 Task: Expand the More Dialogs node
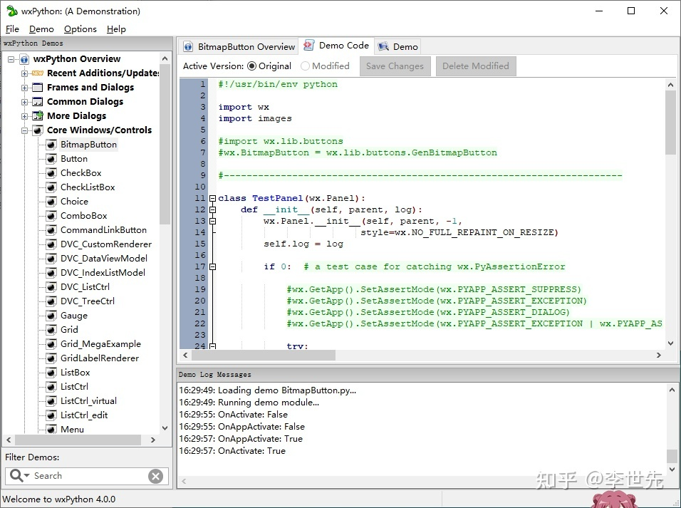(24, 116)
